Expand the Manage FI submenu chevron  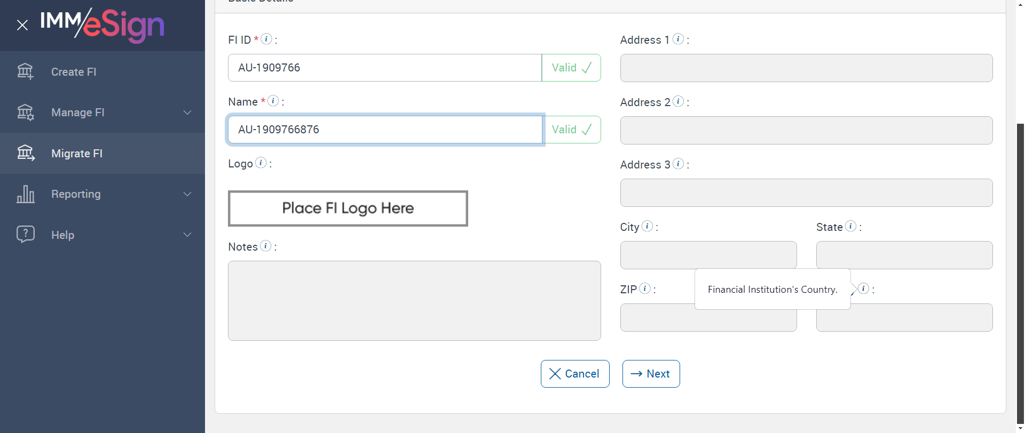187,113
